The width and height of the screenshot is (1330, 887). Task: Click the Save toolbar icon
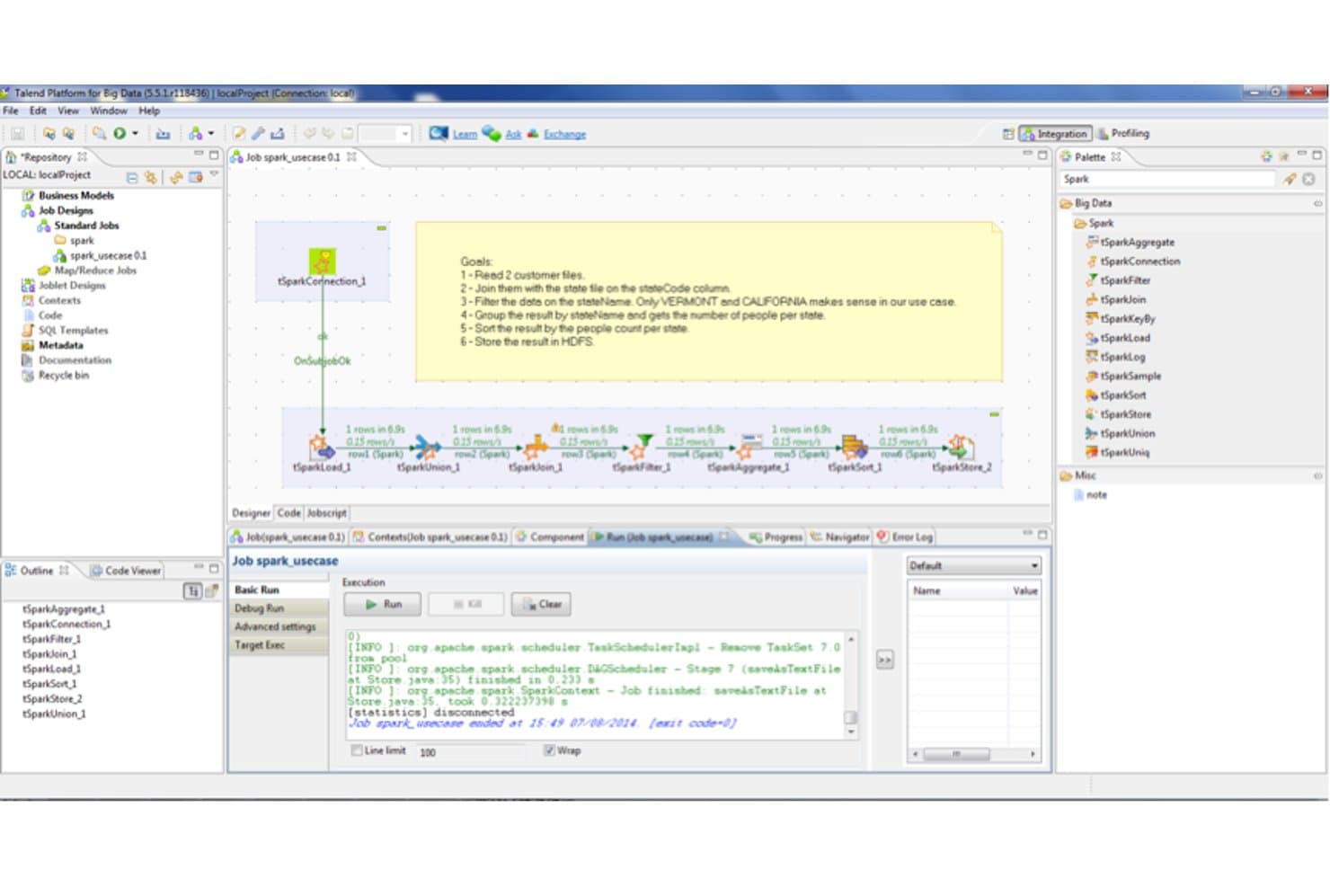point(17,134)
